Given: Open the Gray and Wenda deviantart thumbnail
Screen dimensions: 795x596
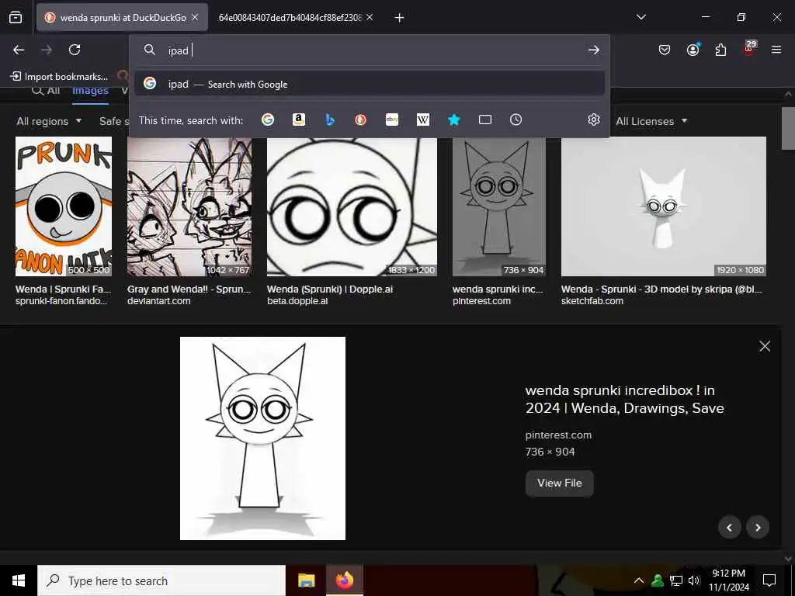Looking at the screenshot, I should pyautogui.click(x=189, y=206).
